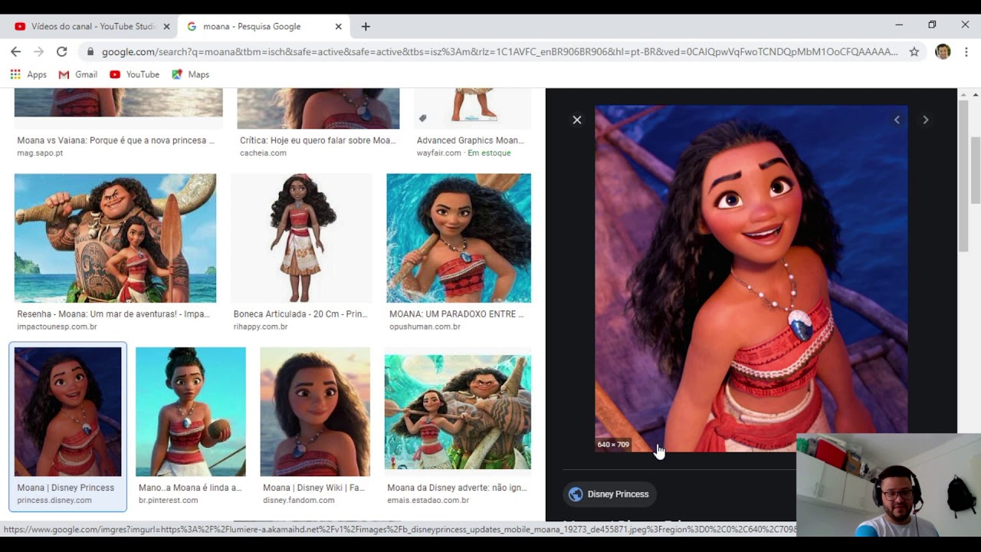Click the Advanced Graphics Moana title

coord(470,140)
